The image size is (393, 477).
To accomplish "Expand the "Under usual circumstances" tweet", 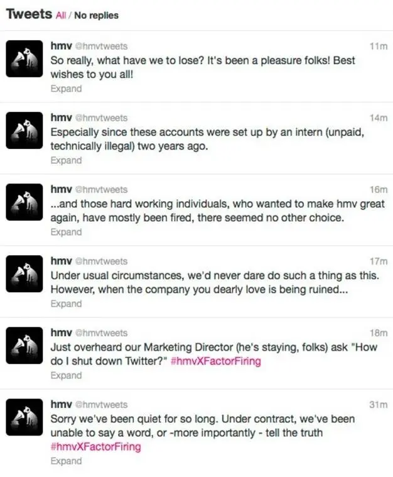I will (x=66, y=304).
